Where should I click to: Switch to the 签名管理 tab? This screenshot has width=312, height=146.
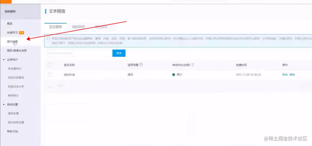(x=55, y=27)
